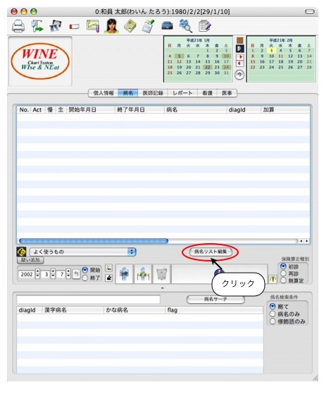Open the people search magnifier icon

186,26
